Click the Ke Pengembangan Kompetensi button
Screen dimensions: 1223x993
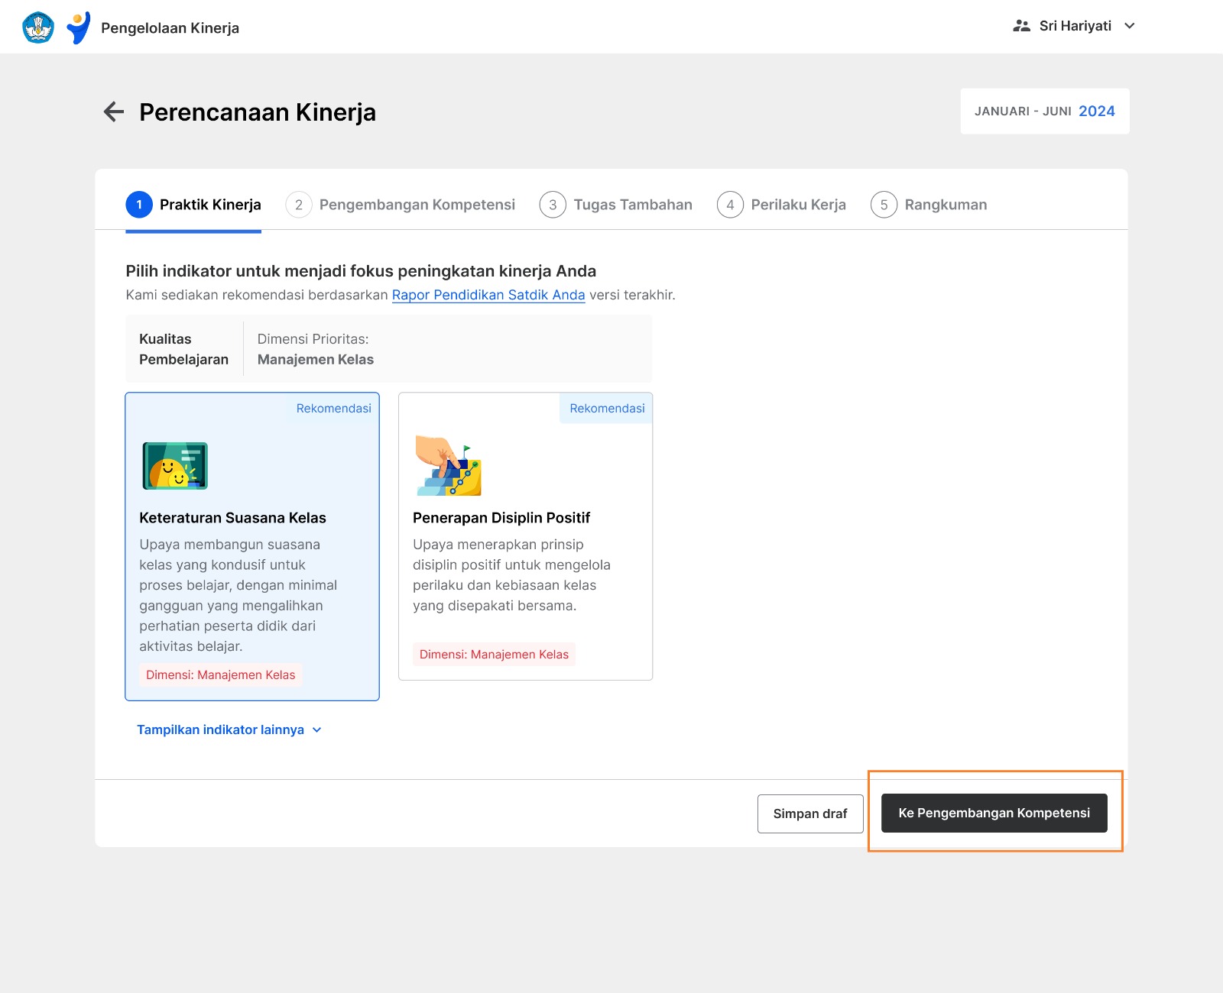click(994, 813)
